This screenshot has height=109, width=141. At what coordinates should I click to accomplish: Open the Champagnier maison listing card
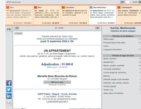click(129, 15)
